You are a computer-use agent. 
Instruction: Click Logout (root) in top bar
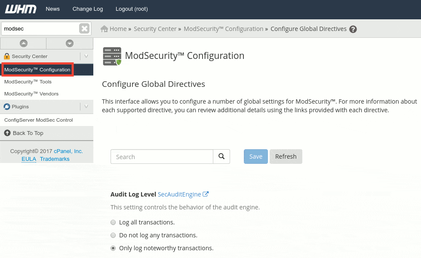tap(132, 9)
